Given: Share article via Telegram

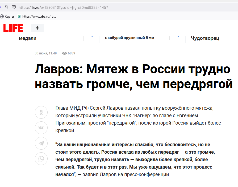Looking at the screenshot, I should [x=41, y=143].
